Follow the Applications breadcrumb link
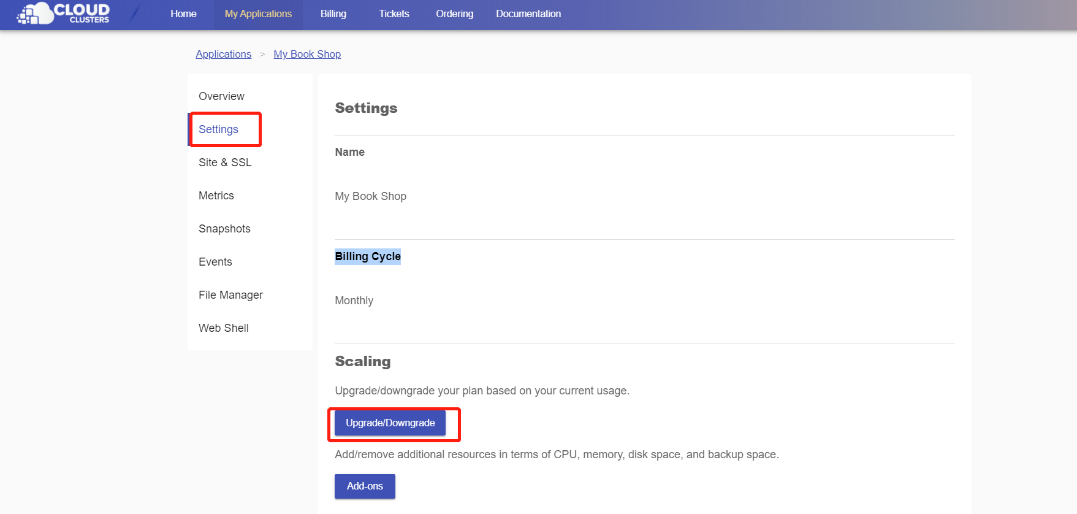The width and height of the screenshot is (1077, 514). 224,54
